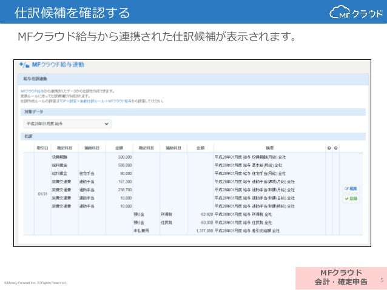387x290 pixels.
Task: Click the 1,377,080 credit amount cell
Action: coord(204,231)
